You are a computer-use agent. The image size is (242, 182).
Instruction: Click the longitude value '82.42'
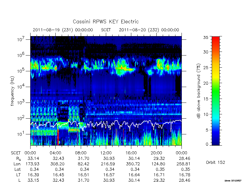click(83, 164)
